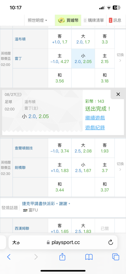
Task: Go back with Safari back arrow
Action: pyautogui.click(x=9, y=257)
